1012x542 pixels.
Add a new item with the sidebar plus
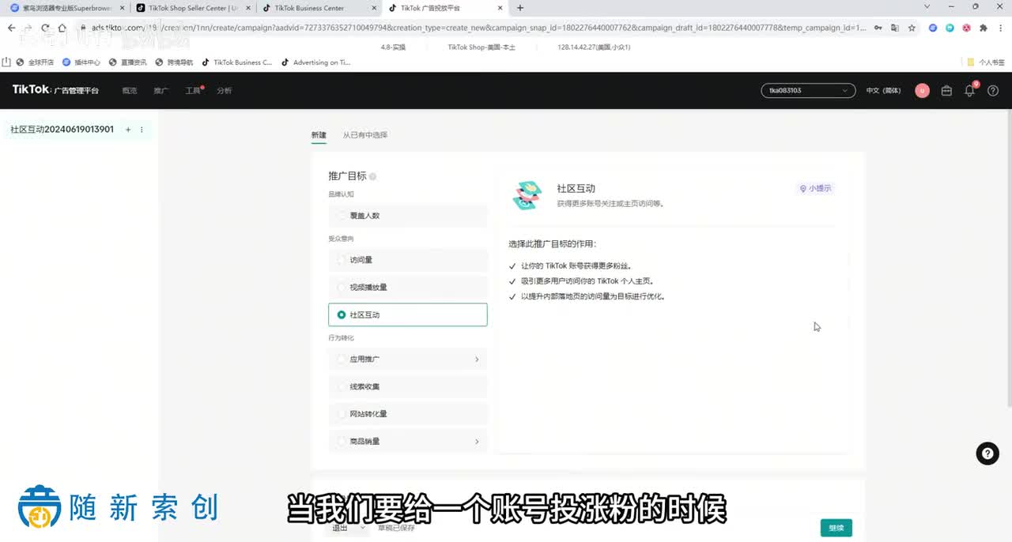[x=128, y=130]
